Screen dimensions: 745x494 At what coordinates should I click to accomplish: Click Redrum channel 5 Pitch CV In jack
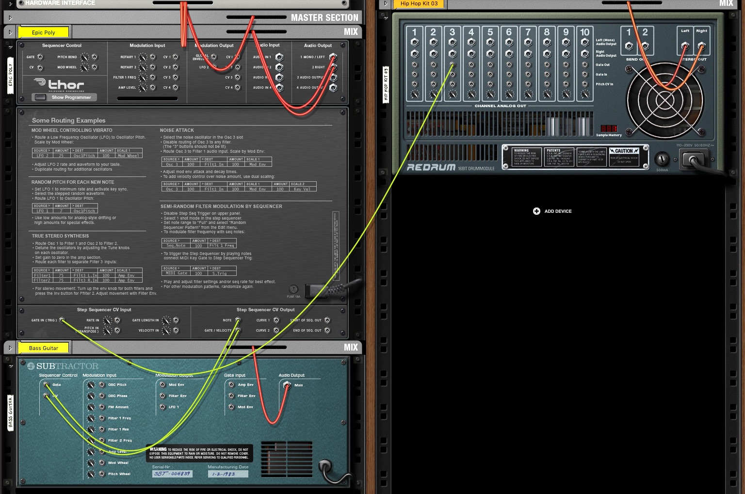click(x=490, y=84)
